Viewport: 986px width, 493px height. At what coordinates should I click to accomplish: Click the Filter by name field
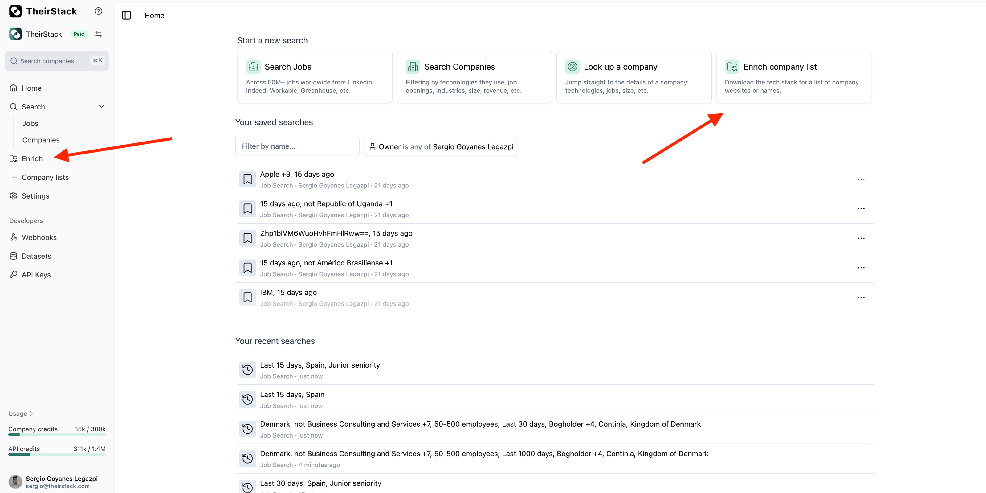tap(297, 146)
